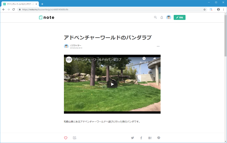Click the article post date text

76,48
